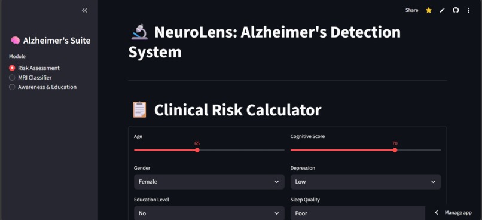Click the Gender field label

[x=142, y=168]
